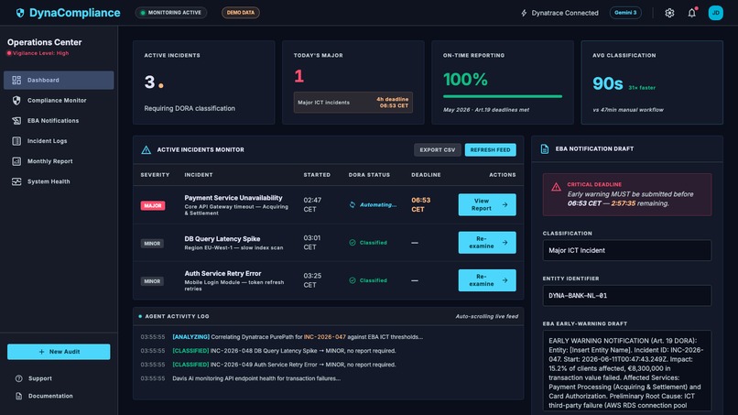This screenshot has width=738, height=415.
Task: Click the MINOR badge for Auth Service Retry
Action: [x=152, y=281]
